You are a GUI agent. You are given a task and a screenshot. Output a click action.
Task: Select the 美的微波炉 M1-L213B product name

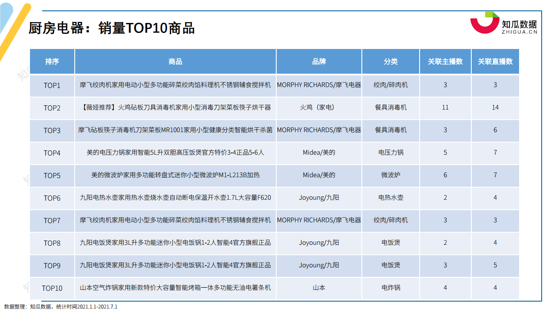pyautogui.click(x=175, y=175)
